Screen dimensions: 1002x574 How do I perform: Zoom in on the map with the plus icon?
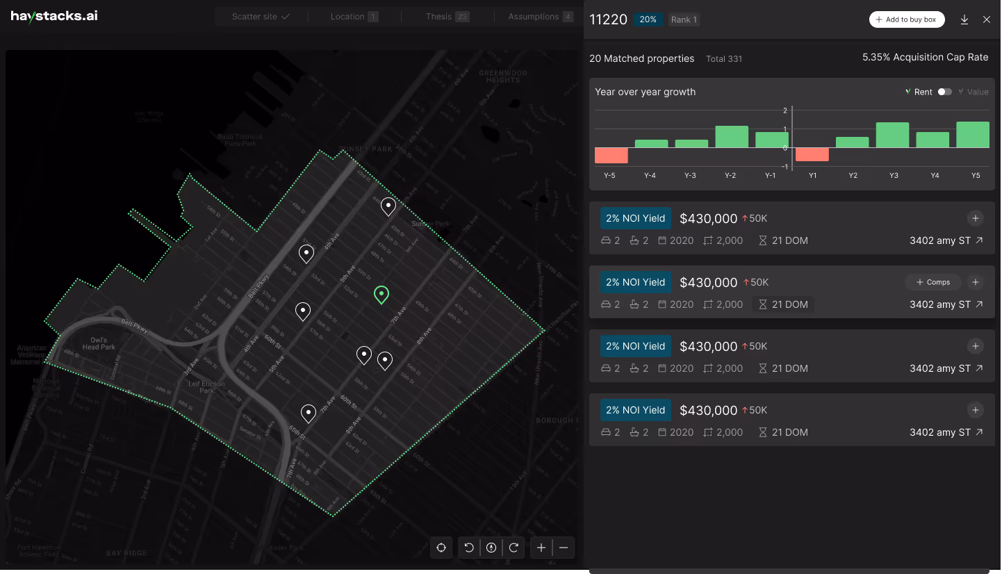point(541,548)
